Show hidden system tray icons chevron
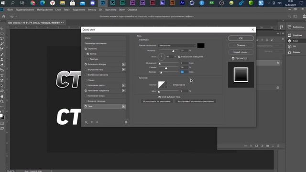The height and width of the screenshot is (172, 306). [x=269, y=3]
